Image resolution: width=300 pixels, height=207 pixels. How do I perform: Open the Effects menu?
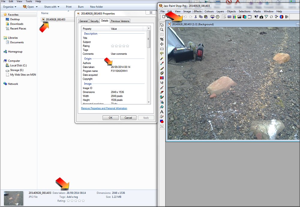pos(197,11)
